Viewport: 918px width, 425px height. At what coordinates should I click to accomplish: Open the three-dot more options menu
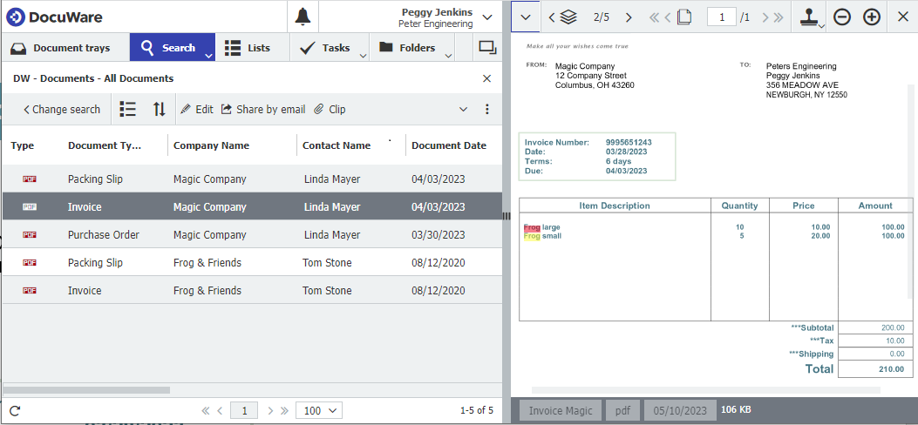pyautogui.click(x=487, y=109)
